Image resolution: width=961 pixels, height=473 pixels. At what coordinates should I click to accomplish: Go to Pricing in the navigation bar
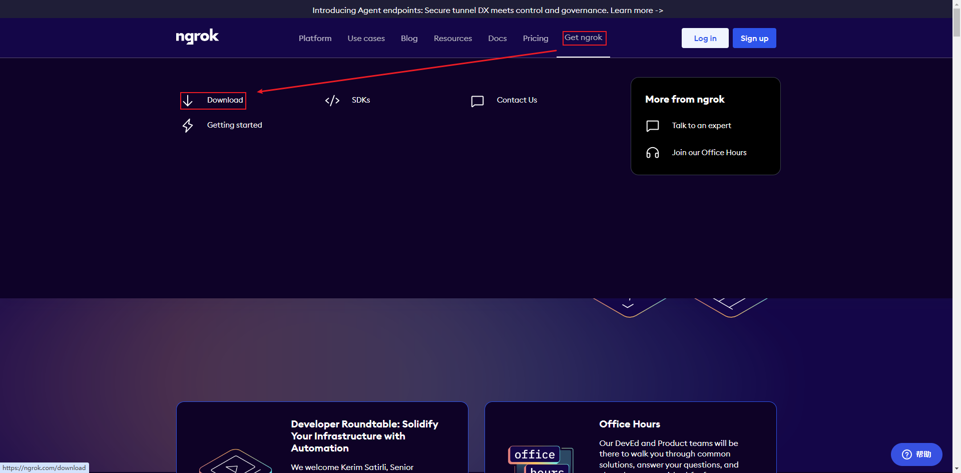coord(535,39)
